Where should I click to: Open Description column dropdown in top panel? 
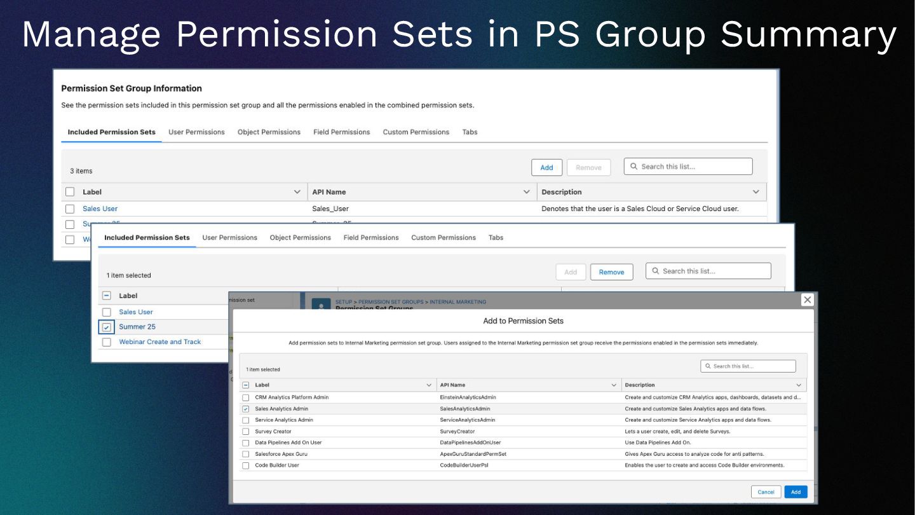pyautogui.click(x=756, y=192)
